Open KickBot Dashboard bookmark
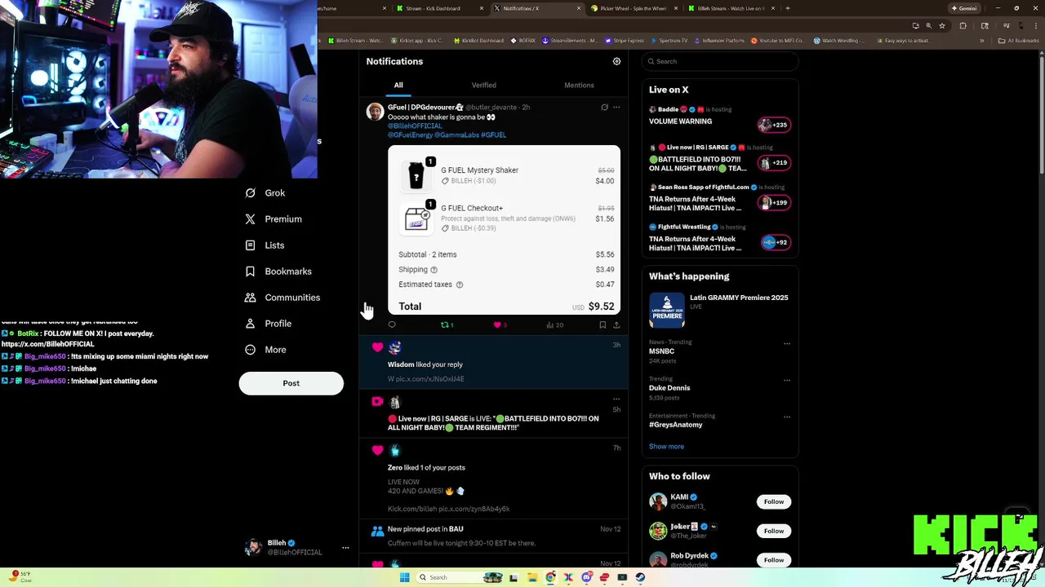Screen dimensions: 1045x587 point(478,41)
